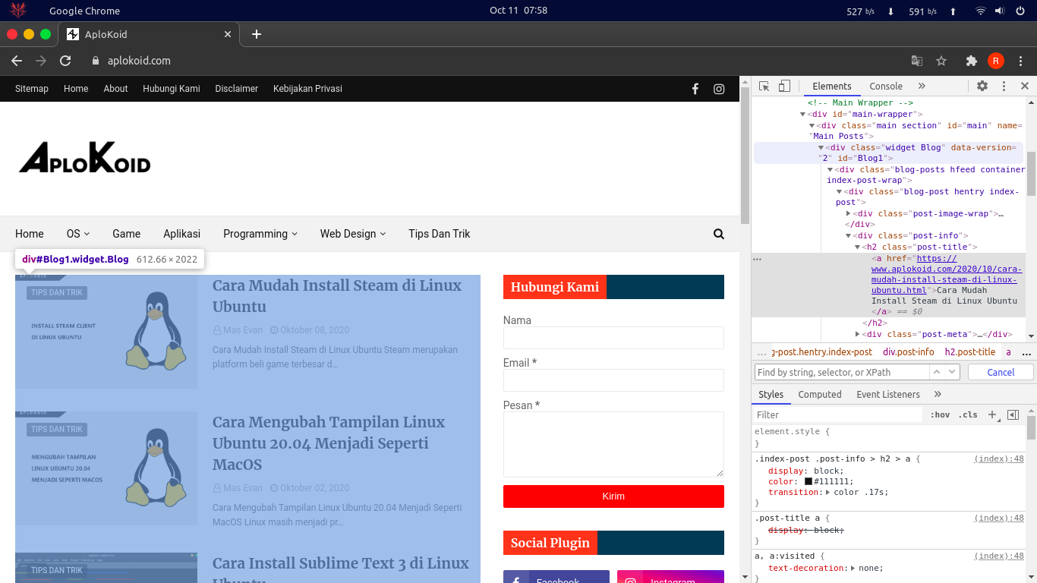Toggle the :hov element state panel
This screenshot has width=1037, height=583.
(940, 415)
